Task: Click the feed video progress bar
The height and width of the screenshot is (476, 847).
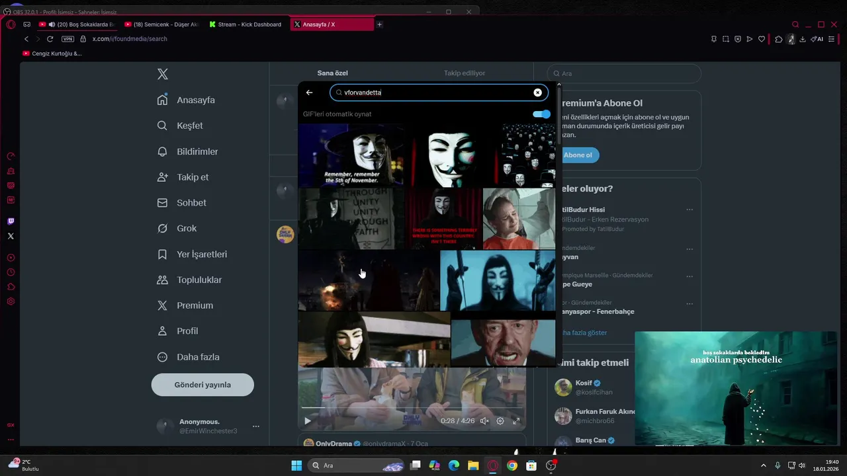Action: coord(412,408)
